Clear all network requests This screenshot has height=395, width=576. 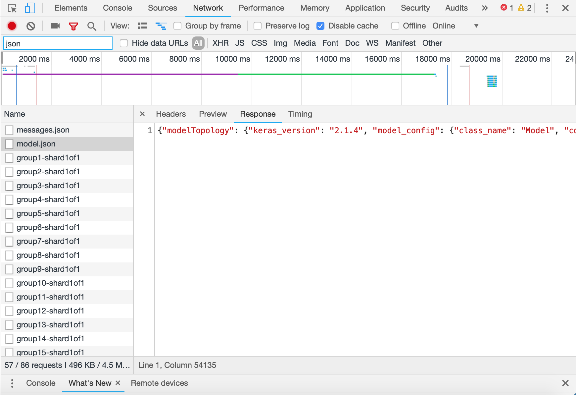click(30, 26)
